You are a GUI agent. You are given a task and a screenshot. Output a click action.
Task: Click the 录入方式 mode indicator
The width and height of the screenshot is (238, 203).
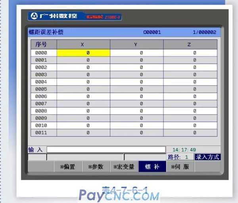(207, 157)
